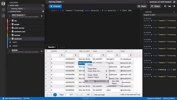Viewport: 177px width, 100px height.
Task: Refresh the History panel
Action: pyautogui.click(x=174, y=12)
